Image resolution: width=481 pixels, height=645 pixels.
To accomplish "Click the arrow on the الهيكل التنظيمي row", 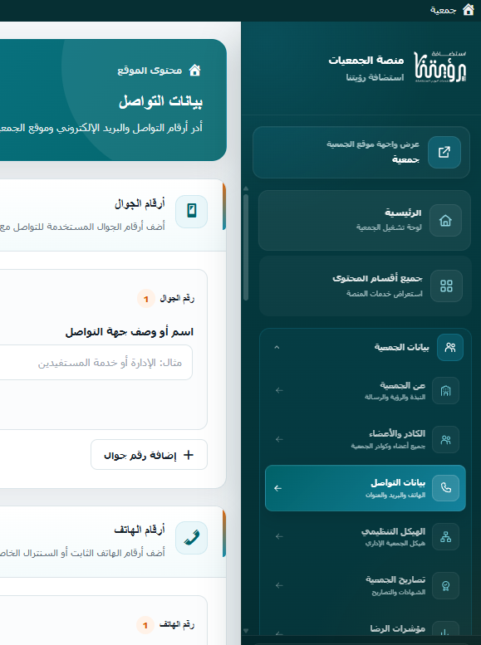I will click(x=279, y=536).
